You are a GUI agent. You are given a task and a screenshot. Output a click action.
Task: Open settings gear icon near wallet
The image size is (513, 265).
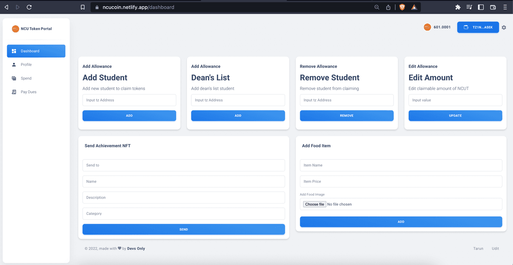(x=504, y=27)
